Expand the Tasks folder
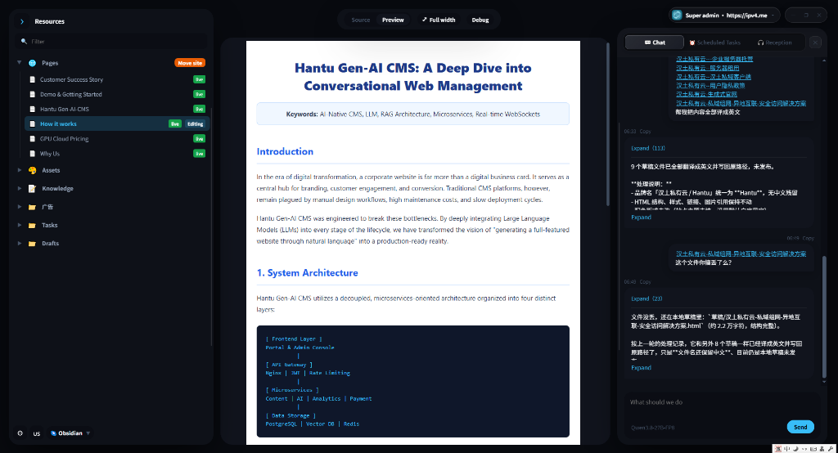Screen dimensions: 838x453 pyautogui.click(x=20, y=226)
